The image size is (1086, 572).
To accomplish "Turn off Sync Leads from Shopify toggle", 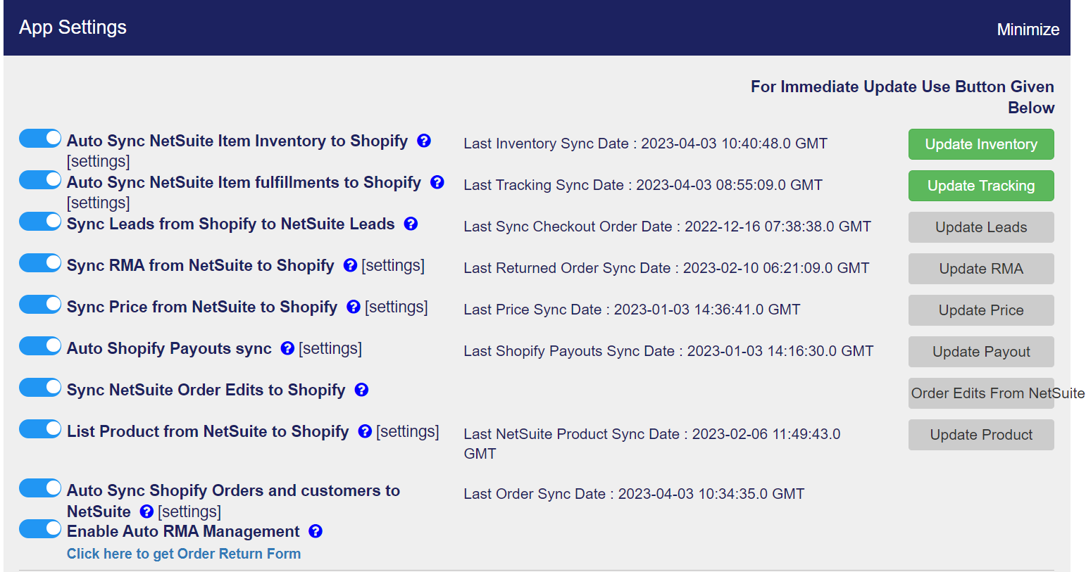I will tap(40, 222).
